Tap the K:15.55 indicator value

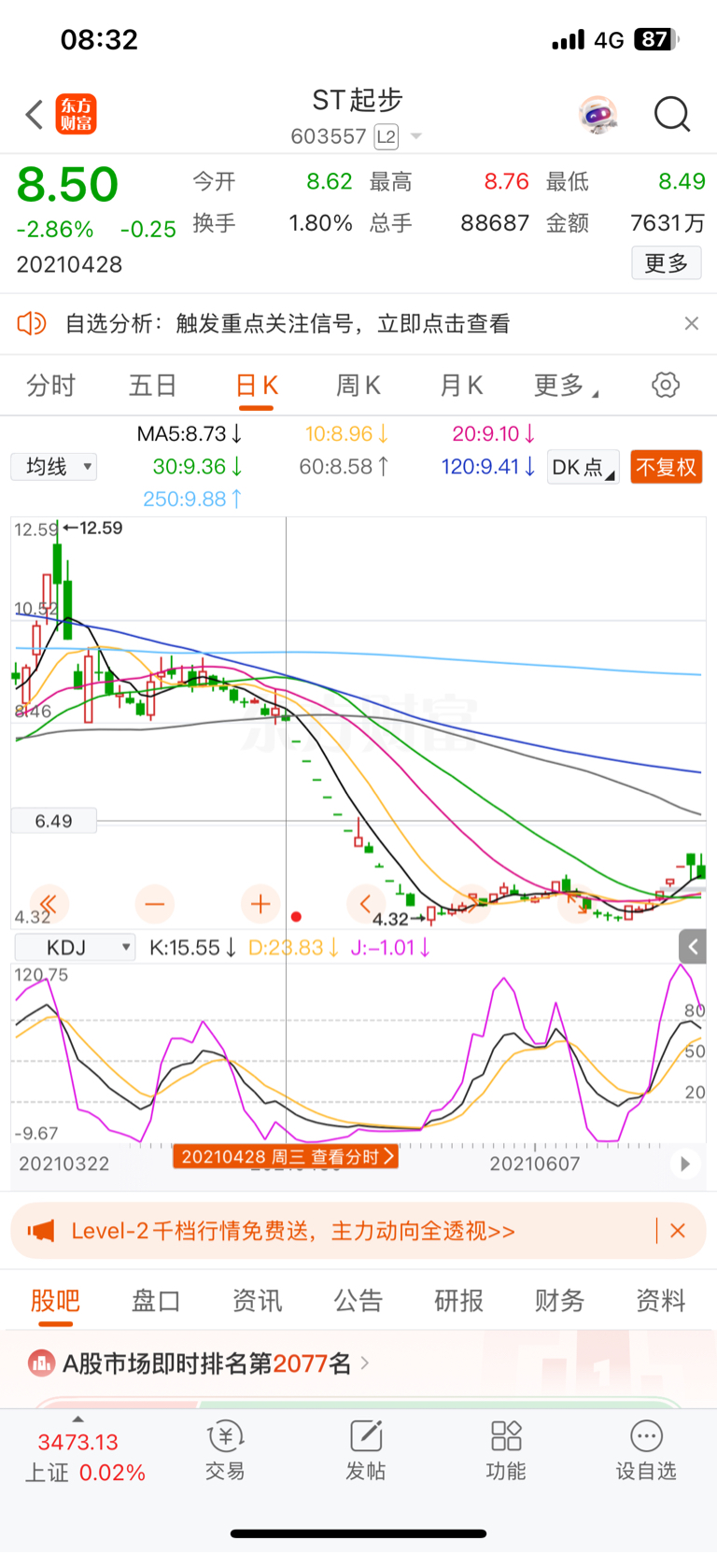[x=192, y=948]
